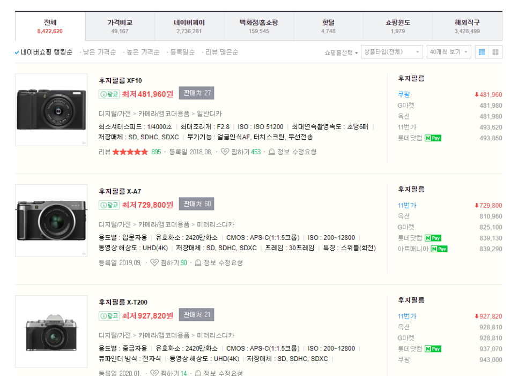This screenshot has width=518, height=376.
Task: Open 쿠팡 seller link for XF10
Action: tap(404, 94)
